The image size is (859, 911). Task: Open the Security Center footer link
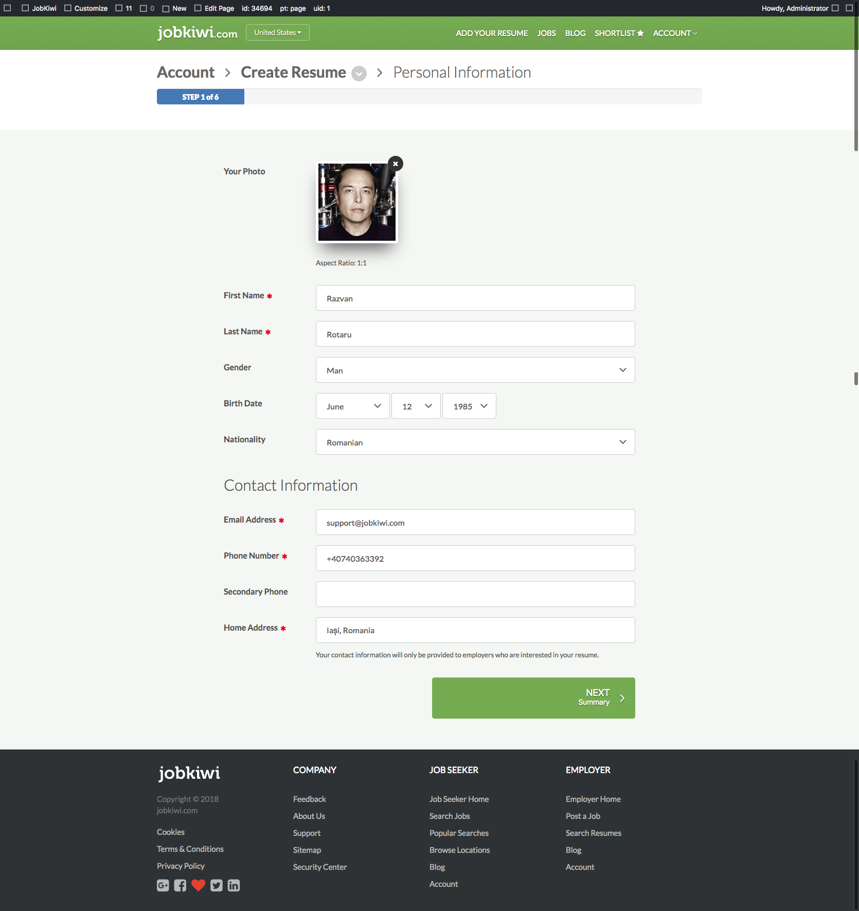[320, 867]
